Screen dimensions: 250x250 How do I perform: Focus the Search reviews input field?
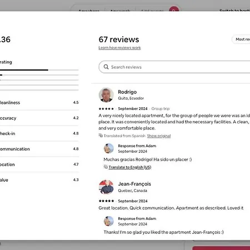174,67
